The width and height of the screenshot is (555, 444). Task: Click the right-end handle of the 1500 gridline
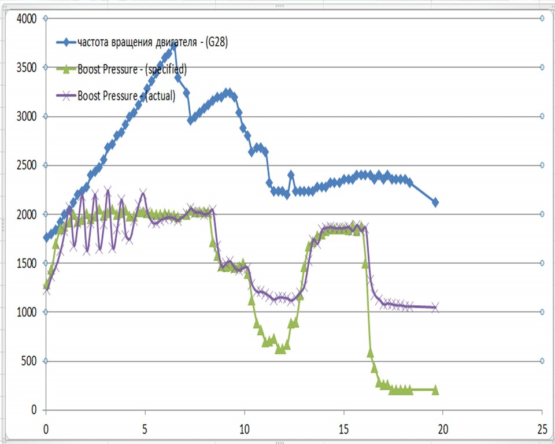[x=542, y=262]
